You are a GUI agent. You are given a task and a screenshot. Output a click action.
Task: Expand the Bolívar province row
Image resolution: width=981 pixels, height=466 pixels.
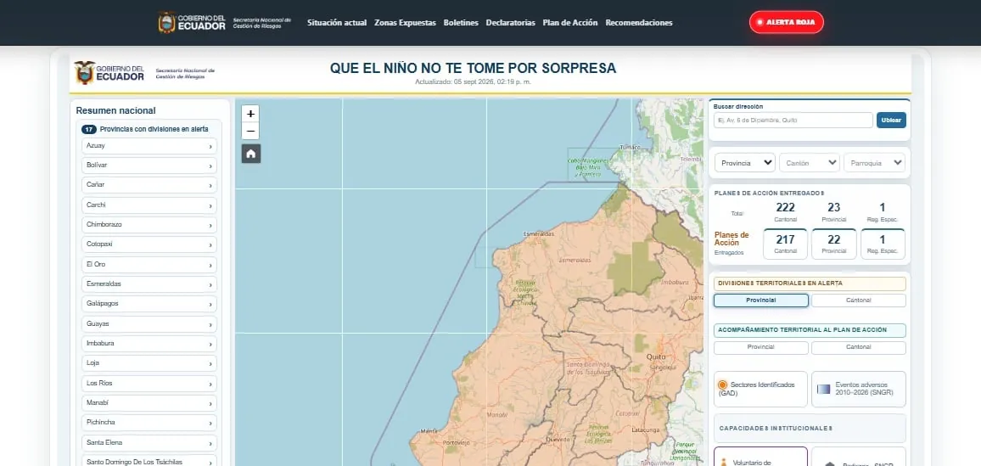[149, 166]
